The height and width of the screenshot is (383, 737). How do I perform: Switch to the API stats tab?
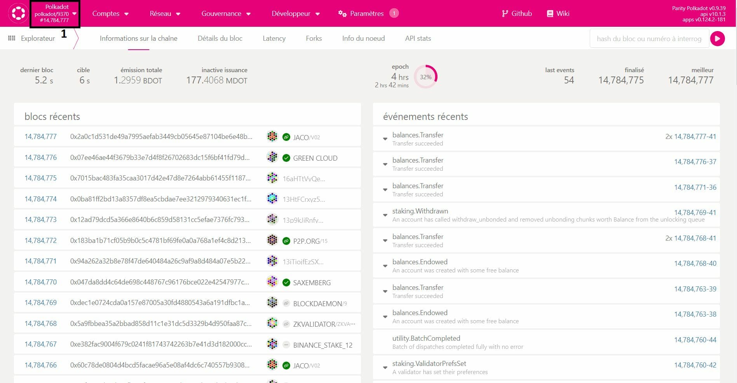click(418, 38)
